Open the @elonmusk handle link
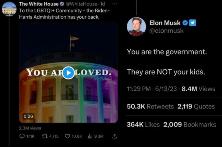The height and width of the screenshot is (147, 222). click(x=166, y=31)
